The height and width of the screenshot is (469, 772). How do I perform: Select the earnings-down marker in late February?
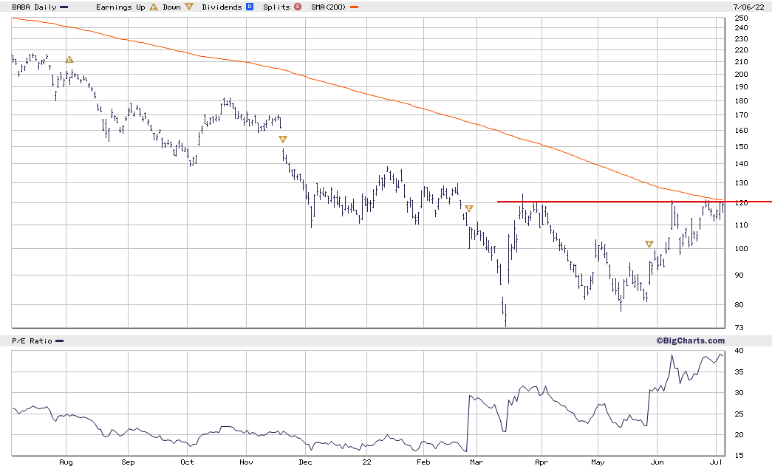click(x=468, y=209)
